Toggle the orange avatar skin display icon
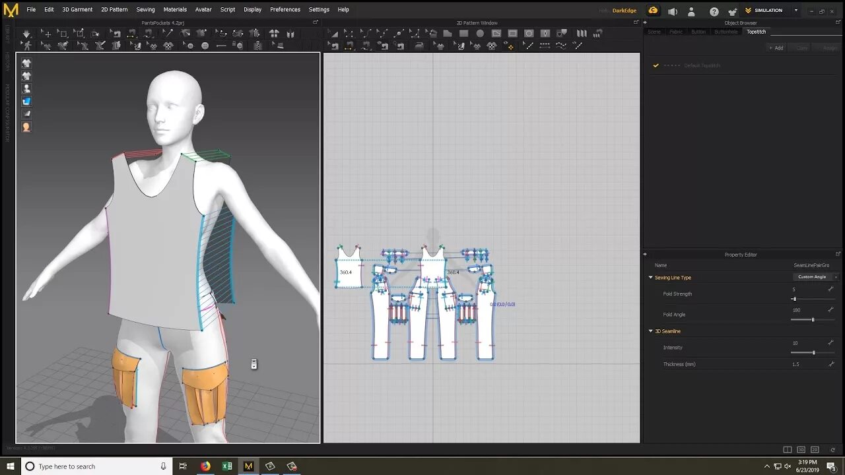The image size is (845, 475). pos(26,127)
